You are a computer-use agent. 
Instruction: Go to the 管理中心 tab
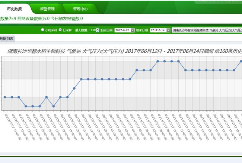click(x=80, y=9)
